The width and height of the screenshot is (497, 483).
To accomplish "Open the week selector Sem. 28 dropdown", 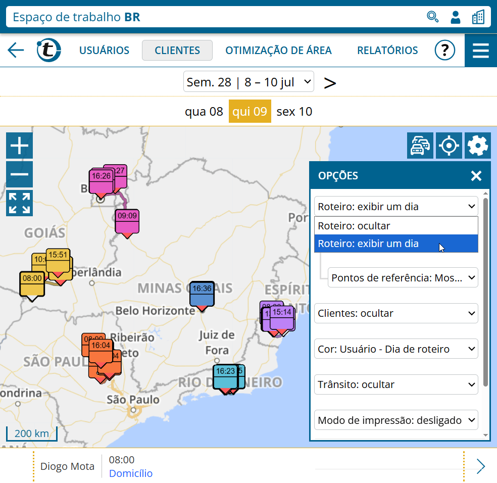I will coord(249,81).
